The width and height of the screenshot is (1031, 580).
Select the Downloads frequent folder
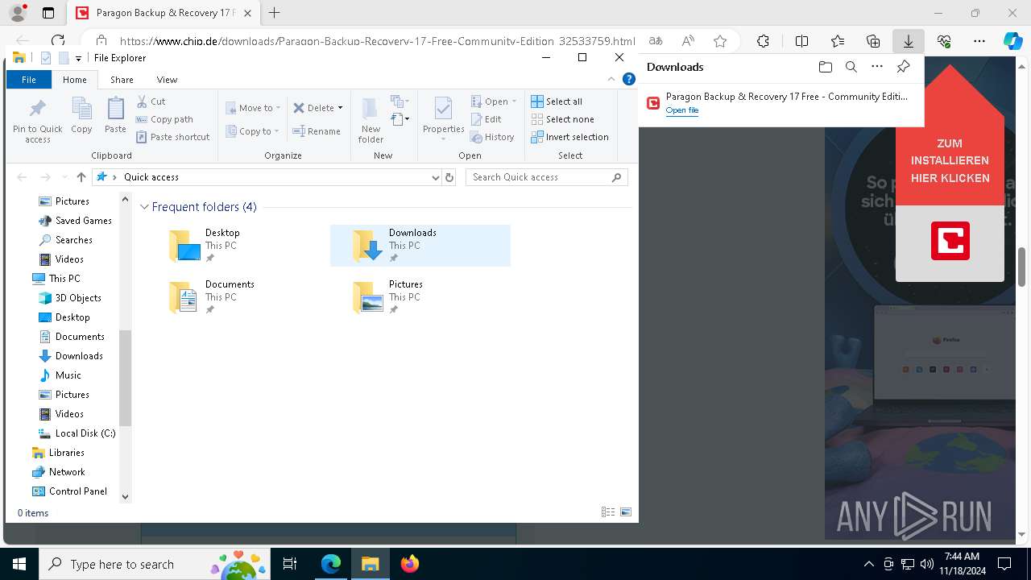(420, 246)
